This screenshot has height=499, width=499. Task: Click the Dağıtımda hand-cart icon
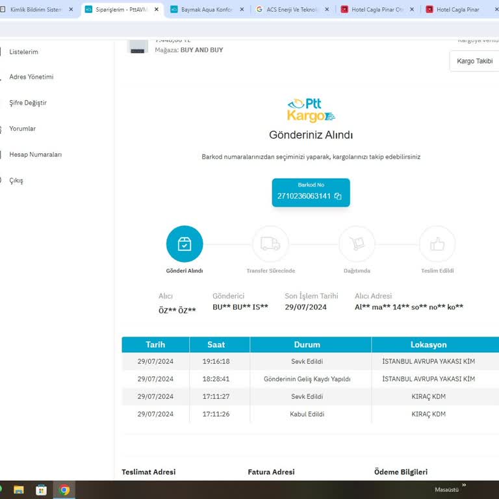pyautogui.click(x=357, y=244)
